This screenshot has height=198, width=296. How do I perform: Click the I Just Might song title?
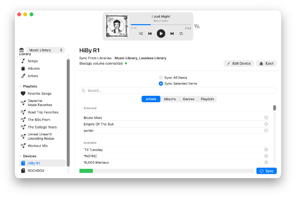[161, 17]
